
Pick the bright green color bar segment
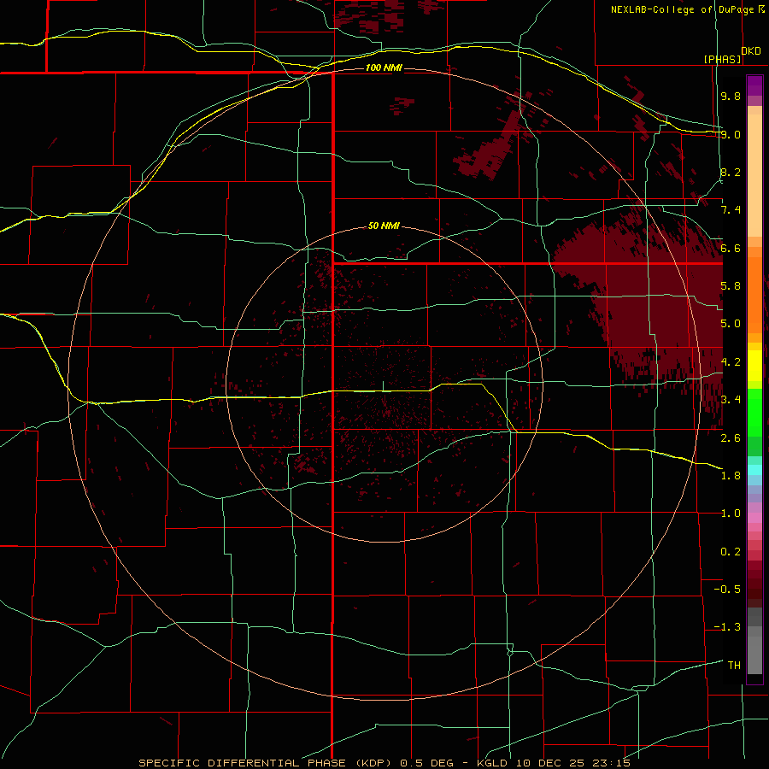[x=754, y=412]
